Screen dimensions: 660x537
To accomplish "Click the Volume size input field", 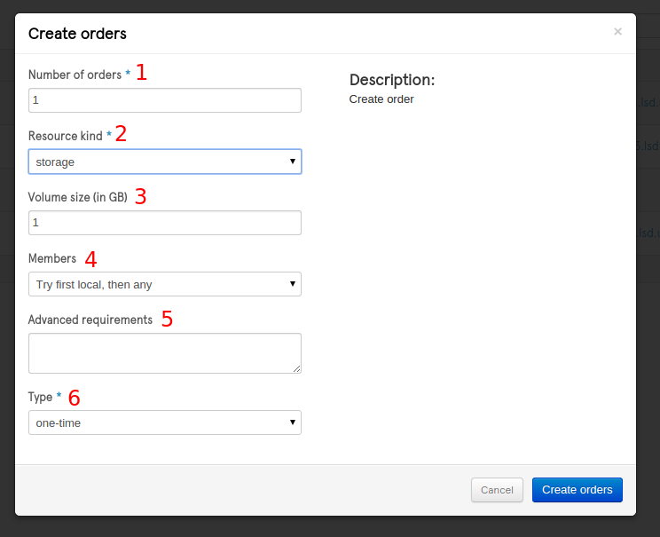I will [165, 223].
